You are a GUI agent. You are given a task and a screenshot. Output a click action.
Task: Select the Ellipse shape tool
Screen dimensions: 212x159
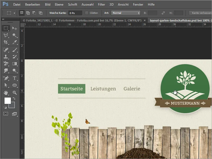15,85
